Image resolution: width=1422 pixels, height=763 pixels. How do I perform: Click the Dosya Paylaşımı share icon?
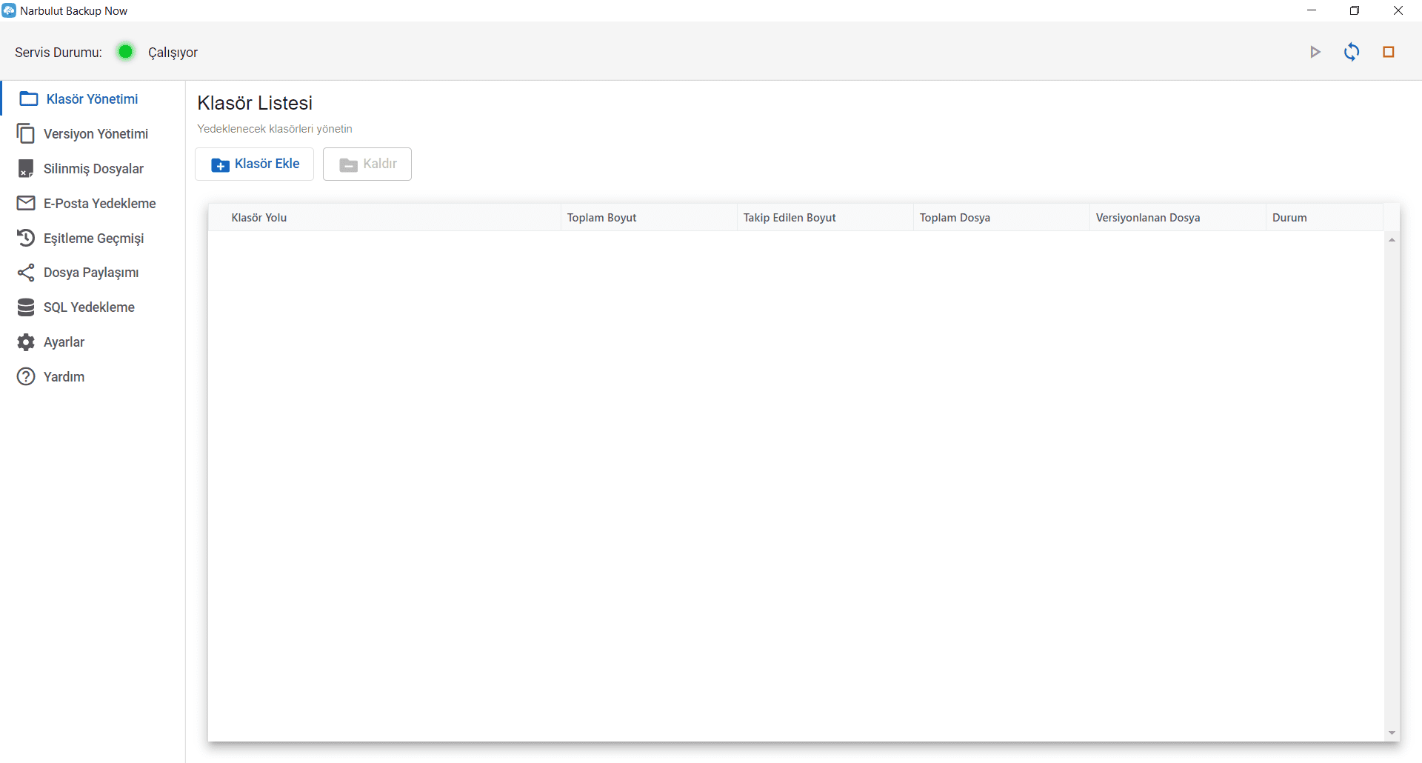(25, 273)
